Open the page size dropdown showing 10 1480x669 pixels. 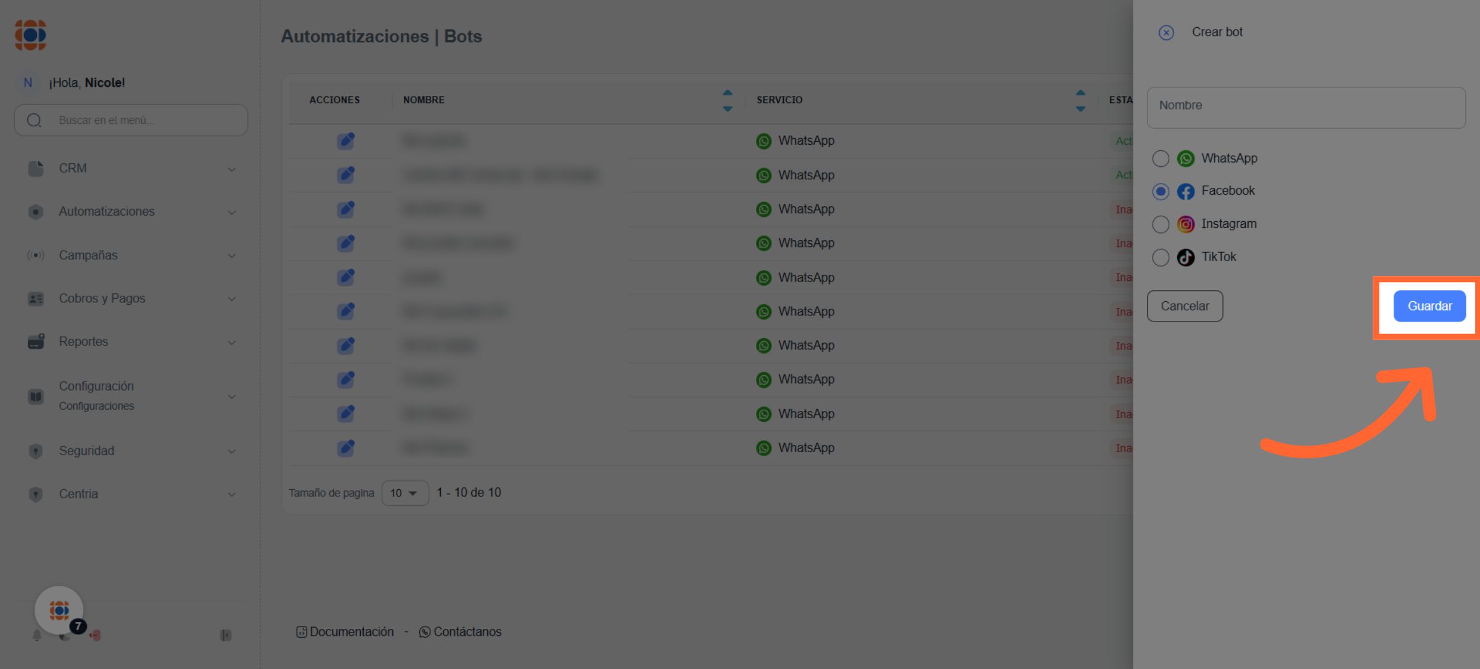pos(405,493)
